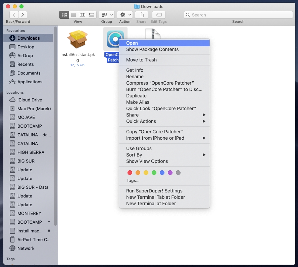Open Mac Pro (Marek) location
The image size is (298, 267).
point(28,108)
